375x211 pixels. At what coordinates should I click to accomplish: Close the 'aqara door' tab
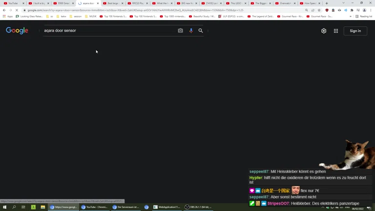click(x=98, y=3)
